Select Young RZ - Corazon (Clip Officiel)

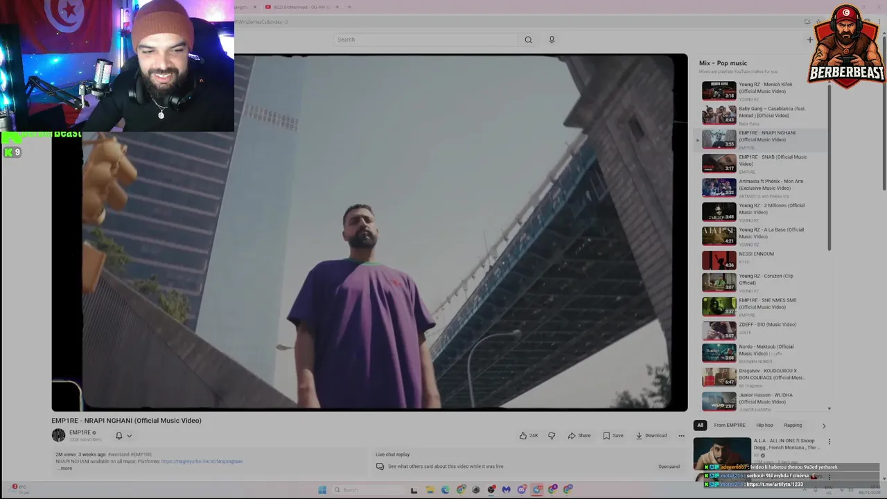pyautogui.click(x=764, y=282)
